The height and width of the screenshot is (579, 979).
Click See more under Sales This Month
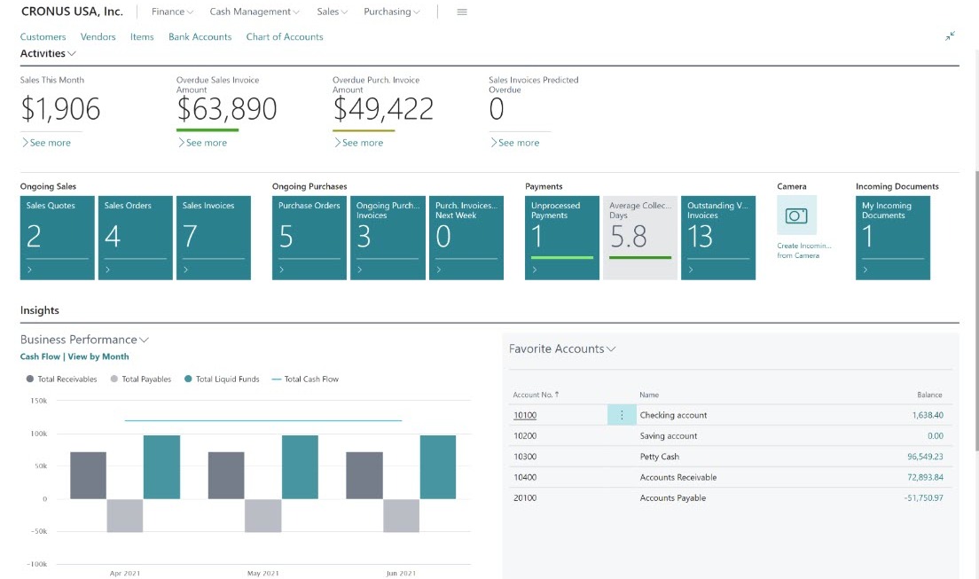point(46,143)
